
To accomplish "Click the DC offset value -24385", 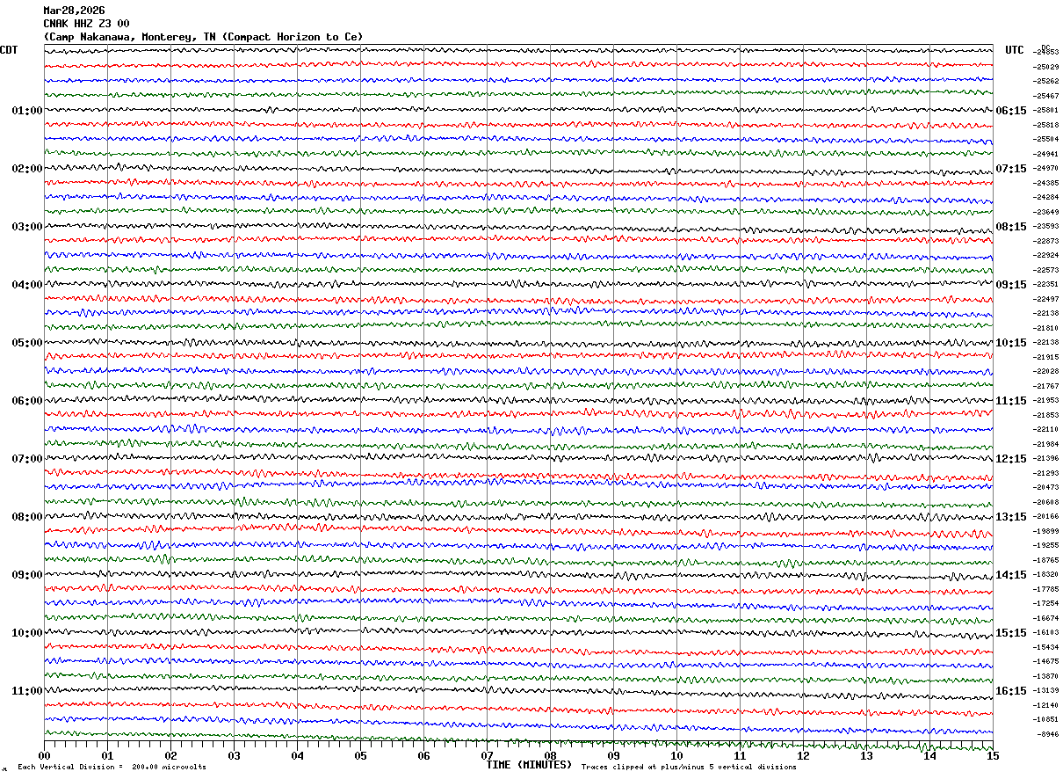I will [1045, 183].
